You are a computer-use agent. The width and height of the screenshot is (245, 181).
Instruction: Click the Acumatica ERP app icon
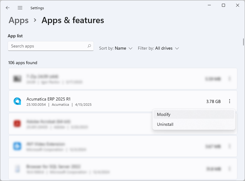17,101
